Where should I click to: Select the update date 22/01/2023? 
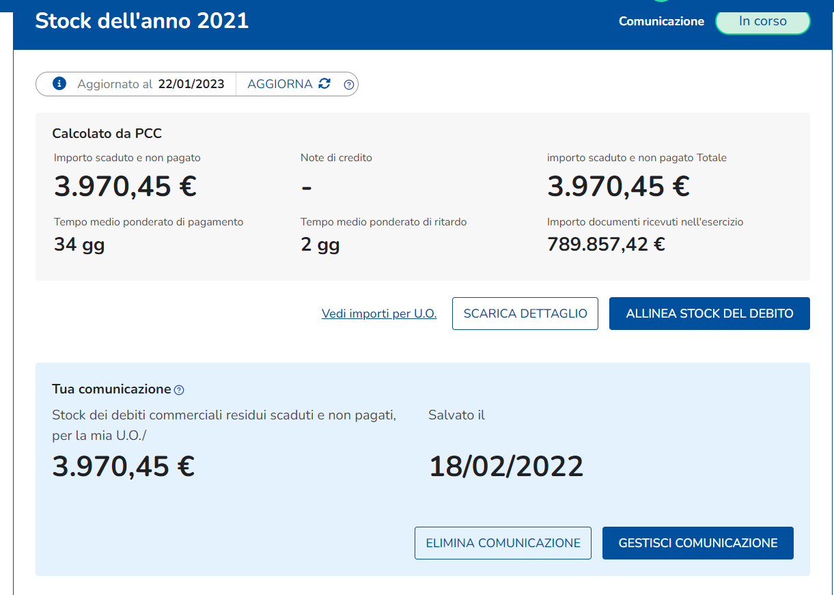coord(191,84)
